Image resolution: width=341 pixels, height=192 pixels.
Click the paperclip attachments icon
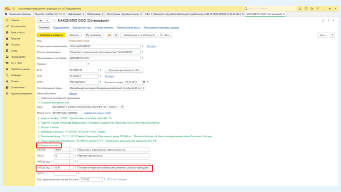tap(116, 35)
